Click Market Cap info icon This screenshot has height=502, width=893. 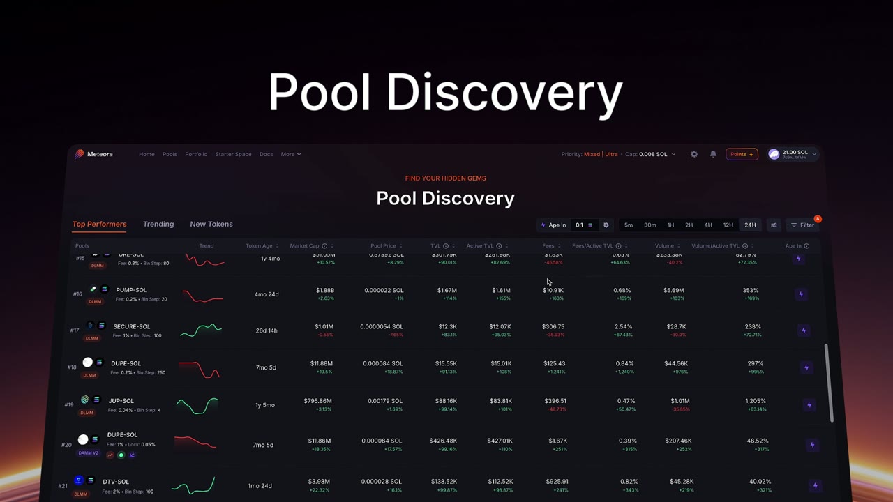324,246
